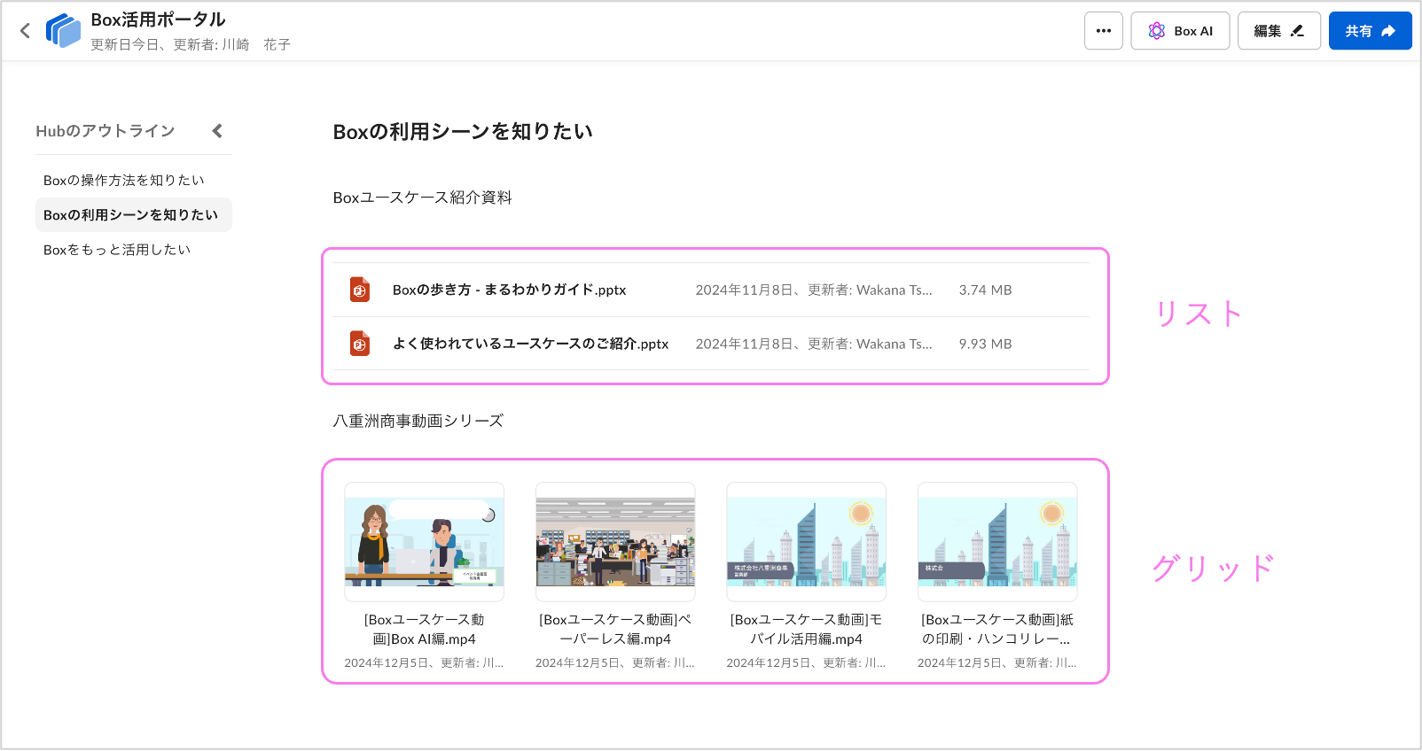Screen dimensions: 1422x751
Task: Click PowerPoint icon for よく使われている file
Action: 360,344
